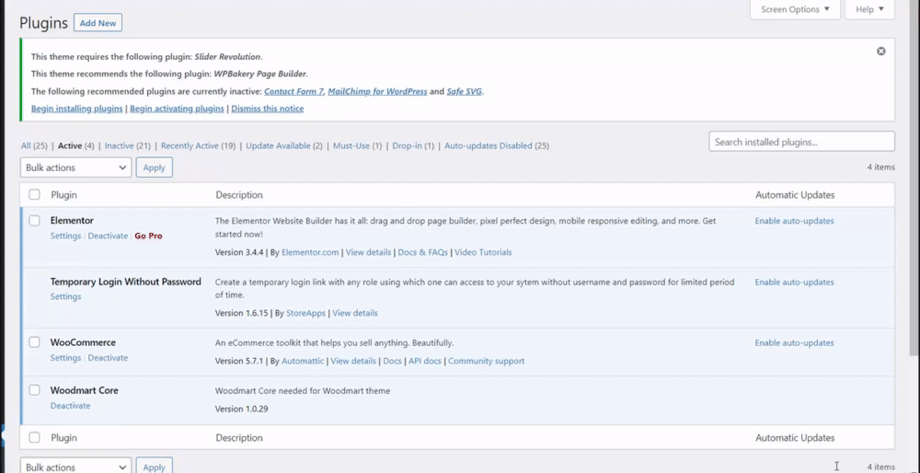Open the MailChimp for WordPress link
The height and width of the screenshot is (473, 920).
pyautogui.click(x=377, y=91)
